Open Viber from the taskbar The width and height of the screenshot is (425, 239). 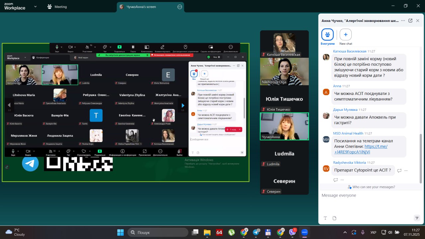[x=293, y=232]
